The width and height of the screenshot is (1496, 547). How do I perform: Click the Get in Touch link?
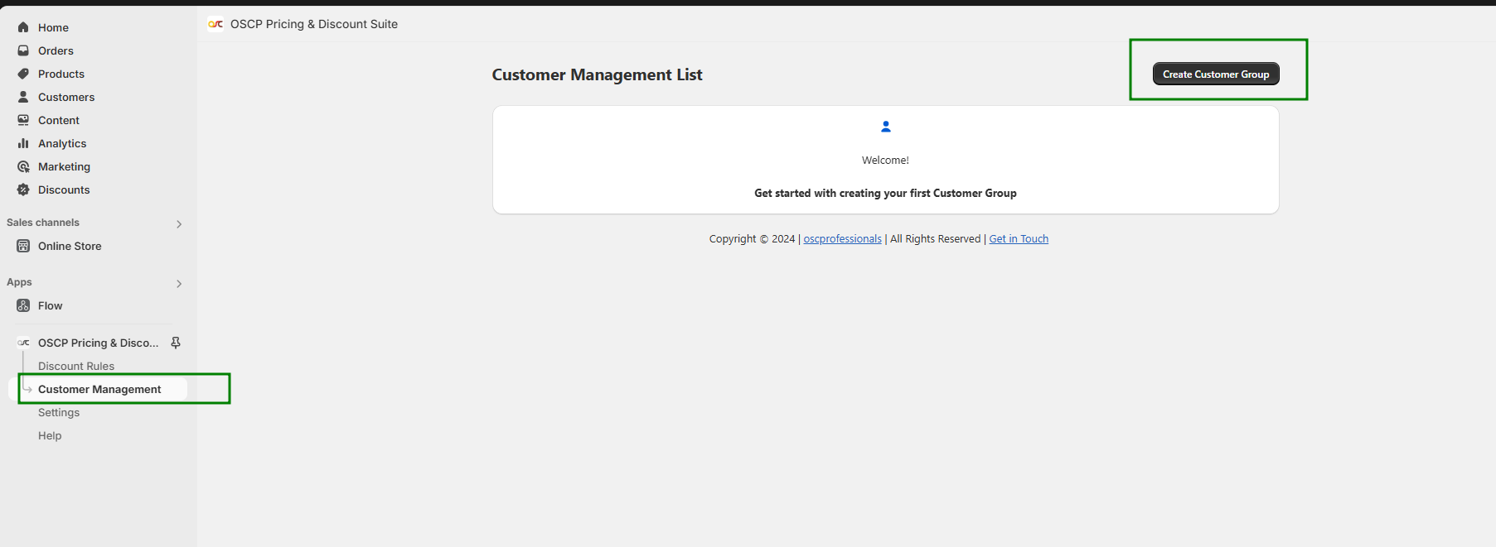(x=1019, y=239)
